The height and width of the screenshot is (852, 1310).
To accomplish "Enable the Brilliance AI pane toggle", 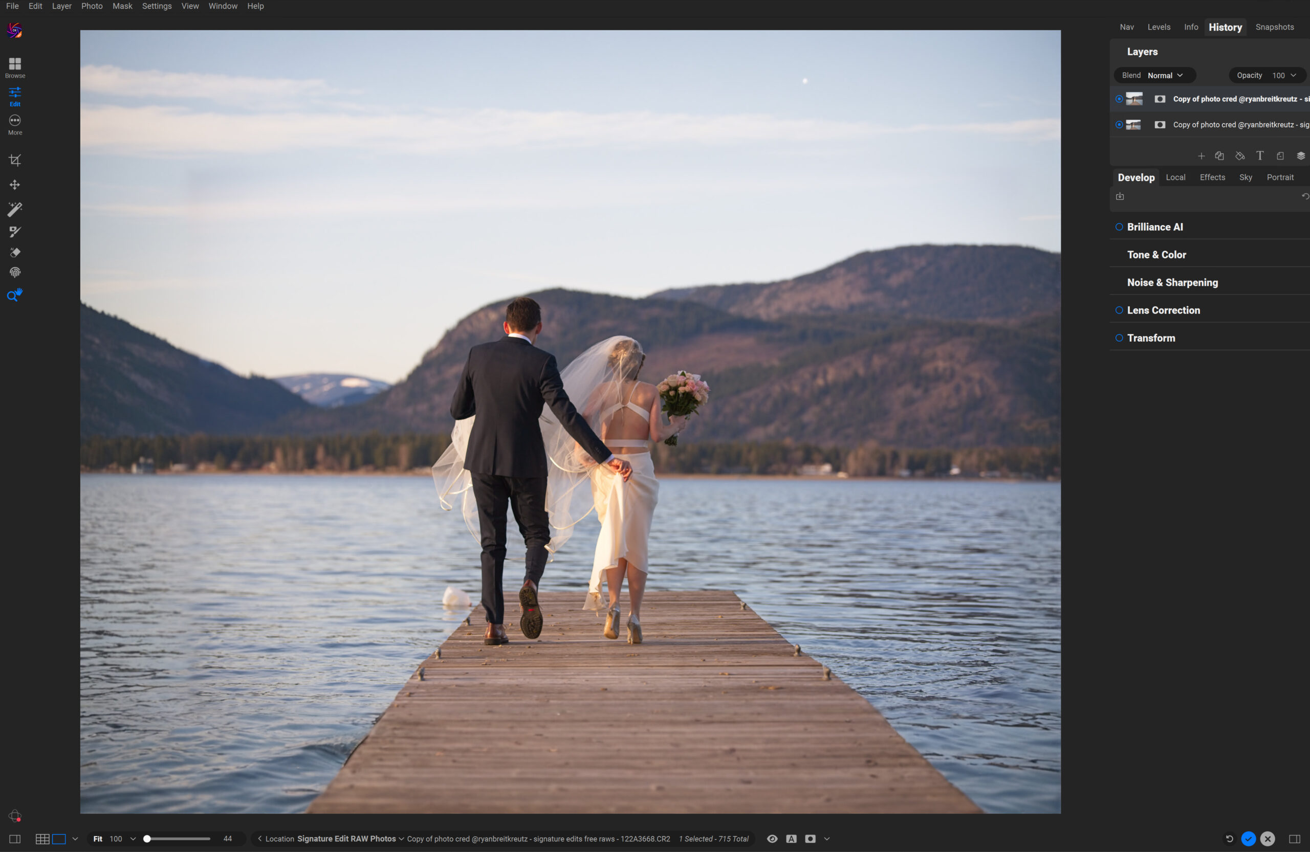I will point(1119,227).
